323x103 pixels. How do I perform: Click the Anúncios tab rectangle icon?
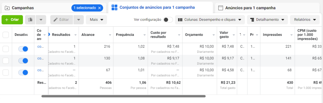point(220,8)
